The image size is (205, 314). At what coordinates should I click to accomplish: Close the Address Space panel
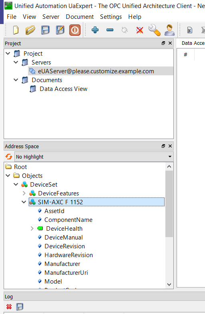(170, 146)
